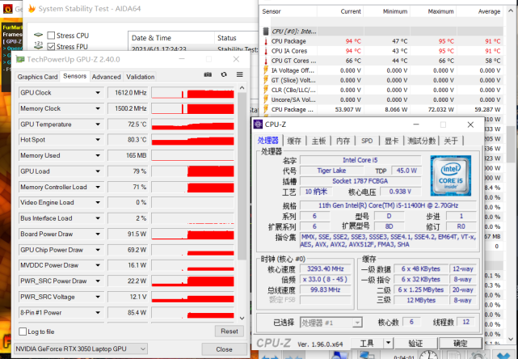This screenshot has width=518, height=359.
Task: Click GPU-Z screenshot camera icon
Action: tap(208, 74)
